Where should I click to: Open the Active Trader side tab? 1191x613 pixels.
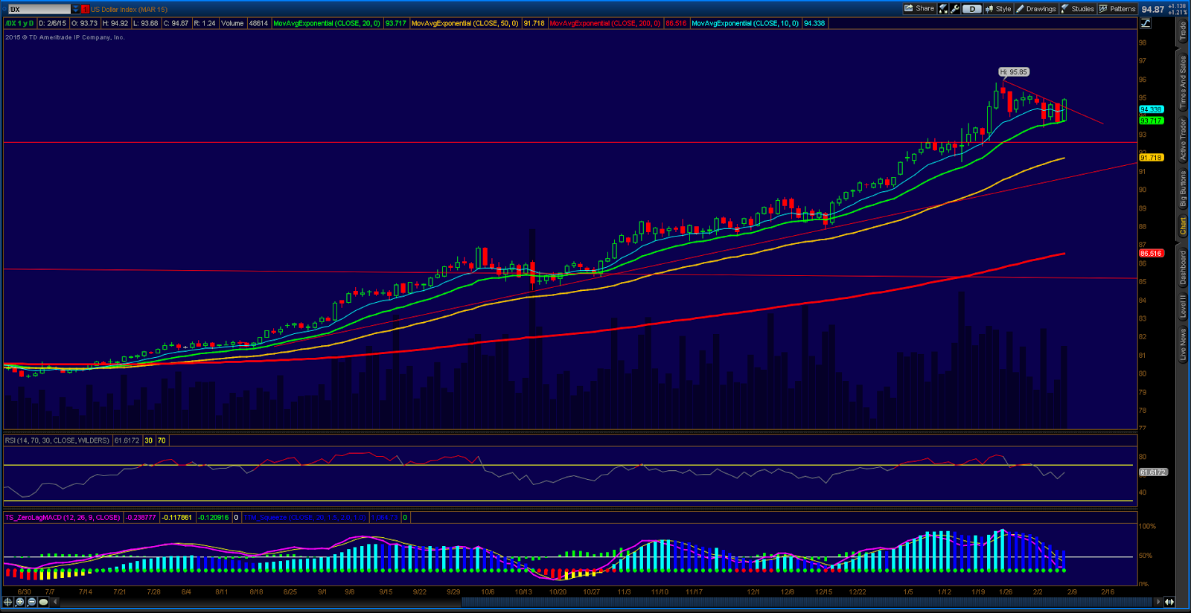pos(1183,140)
